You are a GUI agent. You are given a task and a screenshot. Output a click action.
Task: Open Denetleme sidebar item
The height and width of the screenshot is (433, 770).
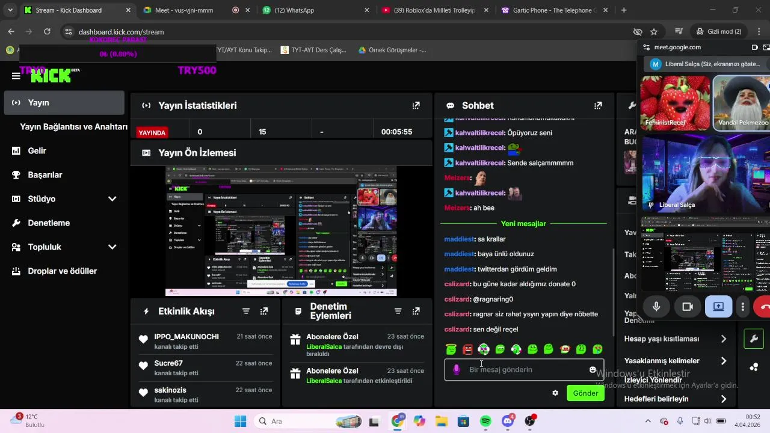coord(64,223)
